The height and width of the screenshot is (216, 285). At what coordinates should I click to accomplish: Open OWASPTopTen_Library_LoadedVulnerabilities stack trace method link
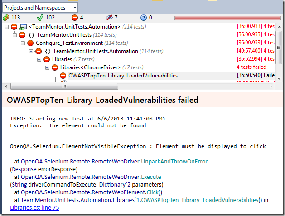point(200,200)
